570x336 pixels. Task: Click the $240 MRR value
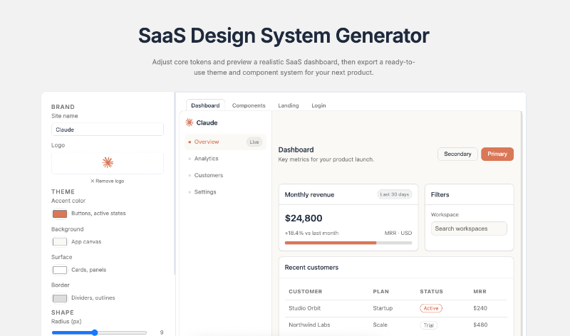tap(480, 308)
